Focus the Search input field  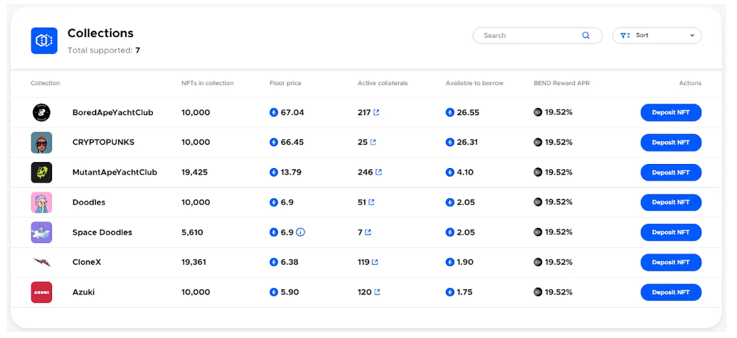click(x=527, y=36)
